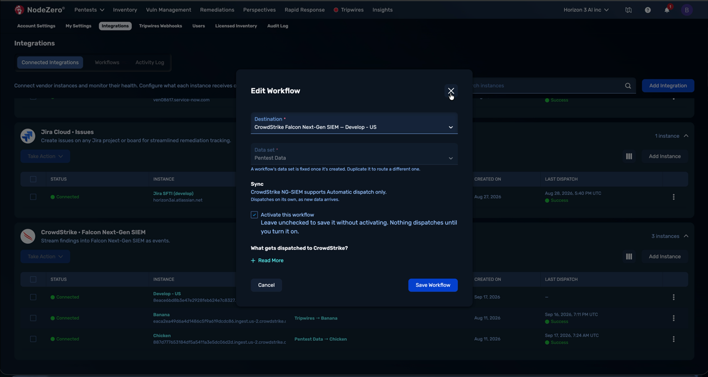
Task: Open the Data set dropdown
Action: (354, 154)
